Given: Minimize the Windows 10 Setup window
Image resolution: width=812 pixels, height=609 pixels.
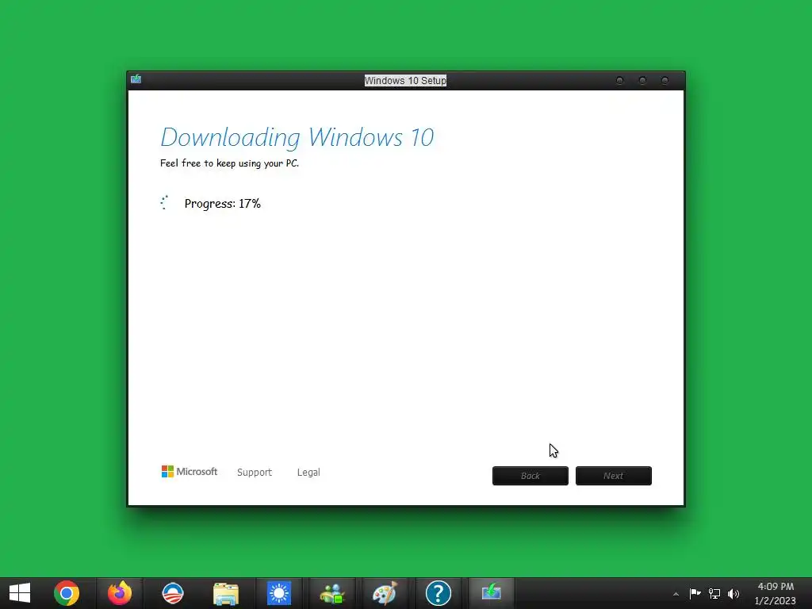Looking at the screenshot, I should (x=619, y=80).
